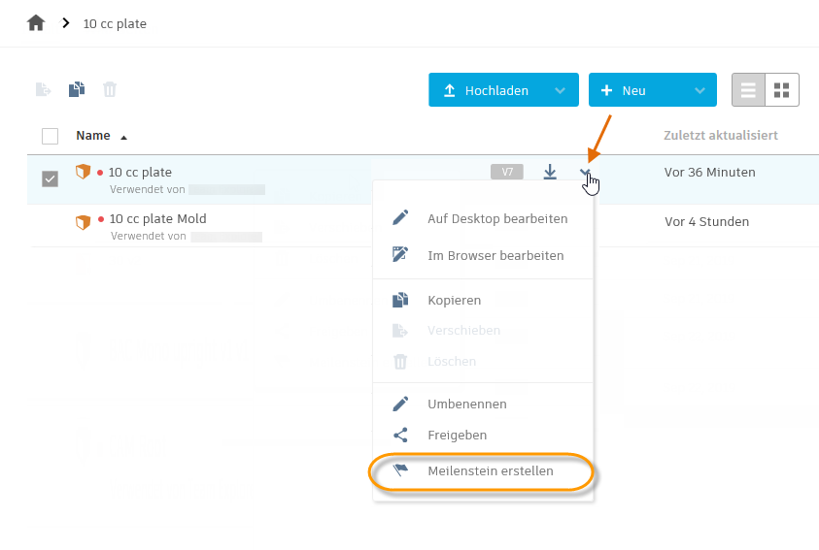Select Auf Desktop bearbeiten menu entry

point(496,218)
